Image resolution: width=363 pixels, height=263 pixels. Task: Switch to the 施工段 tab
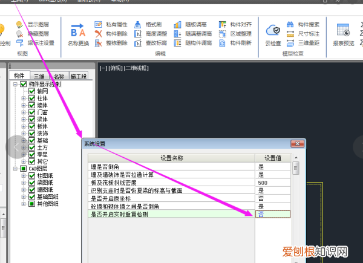[x=79, y=76]
